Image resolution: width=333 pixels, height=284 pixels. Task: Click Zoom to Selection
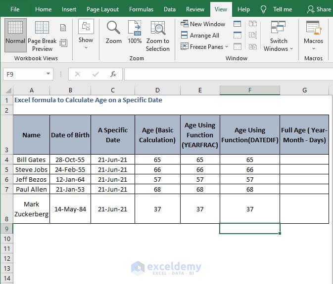click(x=157, y=36)
